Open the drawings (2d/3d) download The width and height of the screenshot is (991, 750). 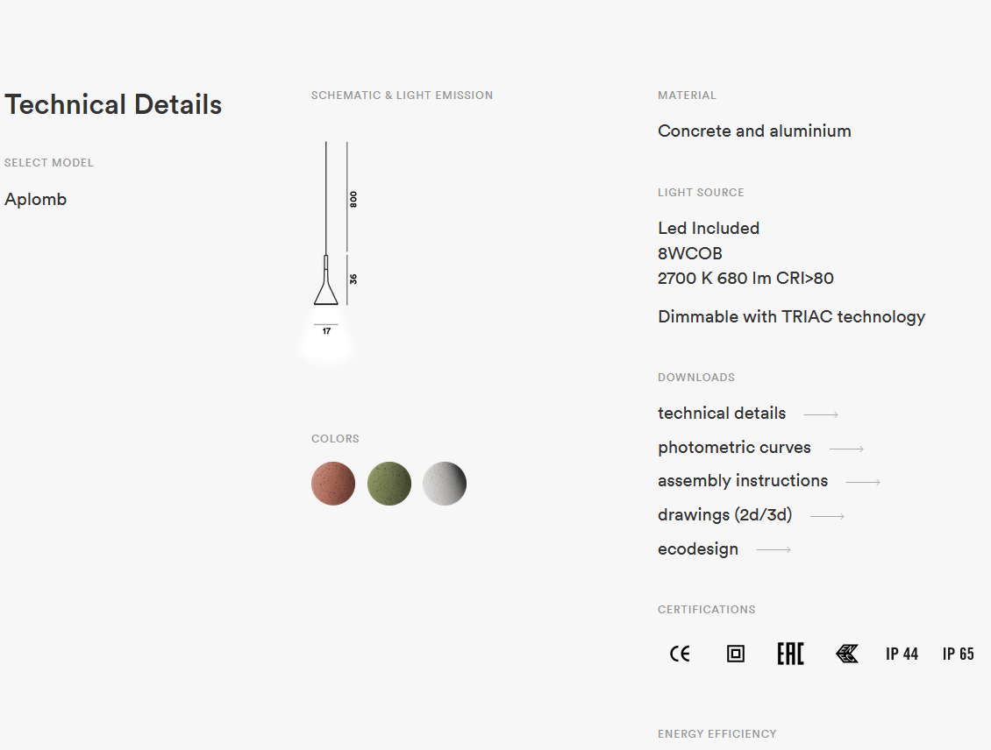pos(725,515)
